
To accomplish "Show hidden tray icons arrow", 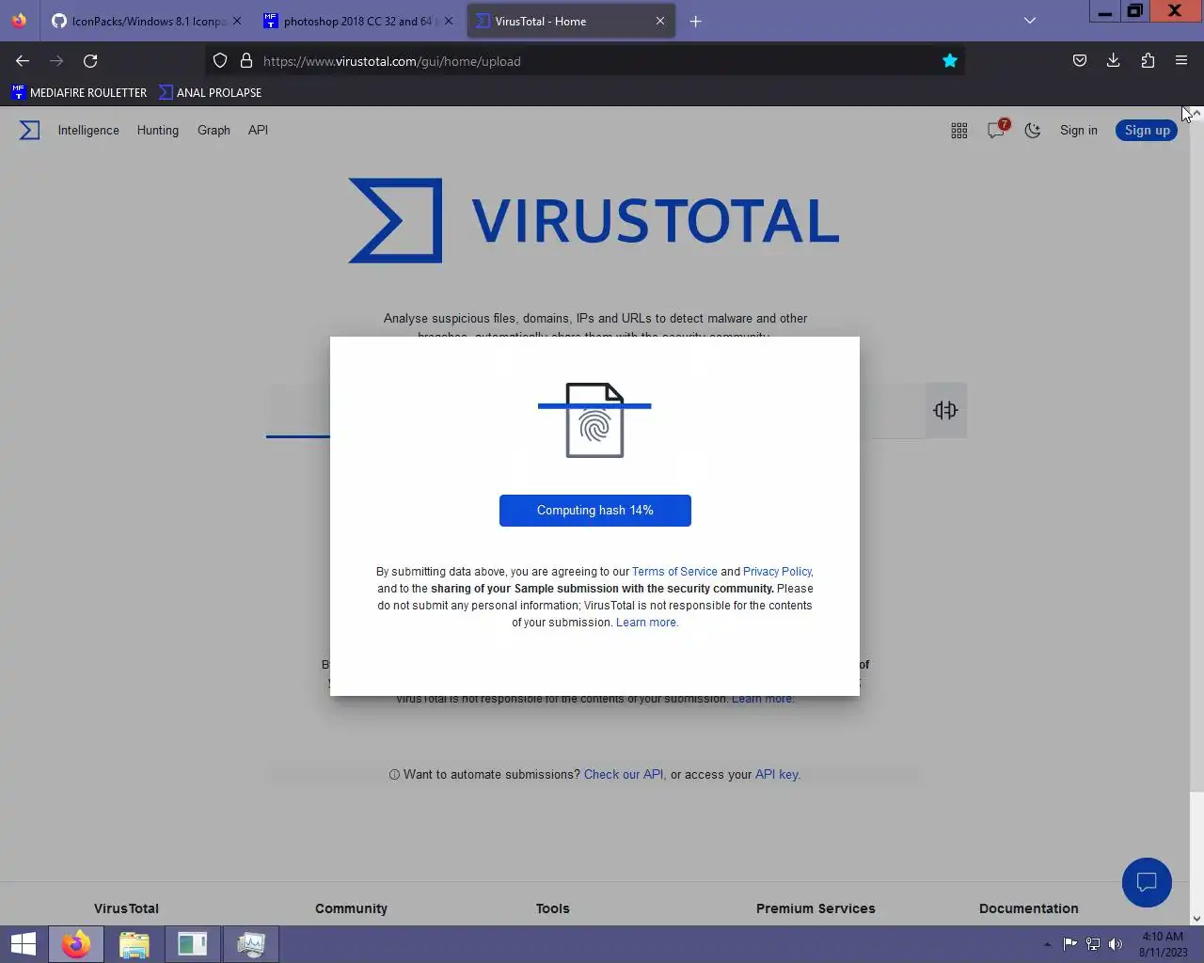I will 1047,944.
